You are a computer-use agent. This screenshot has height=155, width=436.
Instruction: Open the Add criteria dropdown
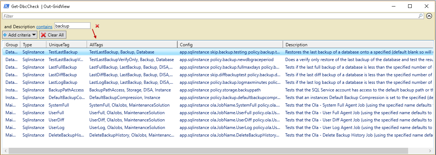tap(20, 35)
